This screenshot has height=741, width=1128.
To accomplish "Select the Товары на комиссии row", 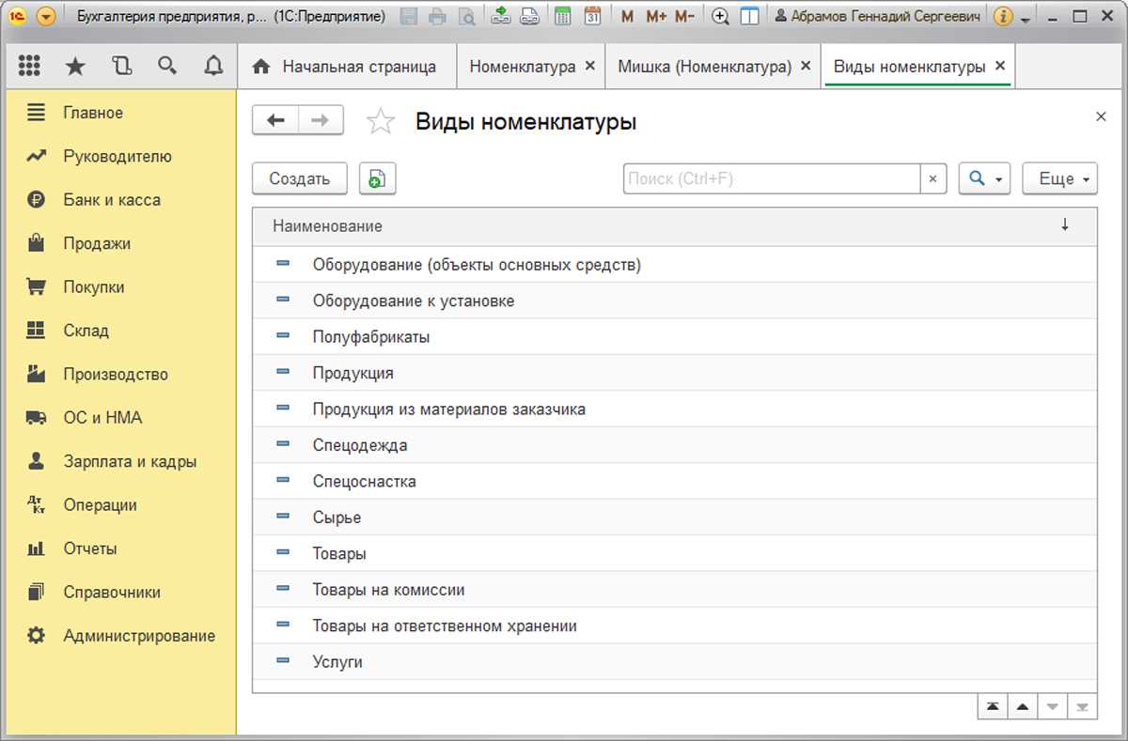I will [388, 590].
